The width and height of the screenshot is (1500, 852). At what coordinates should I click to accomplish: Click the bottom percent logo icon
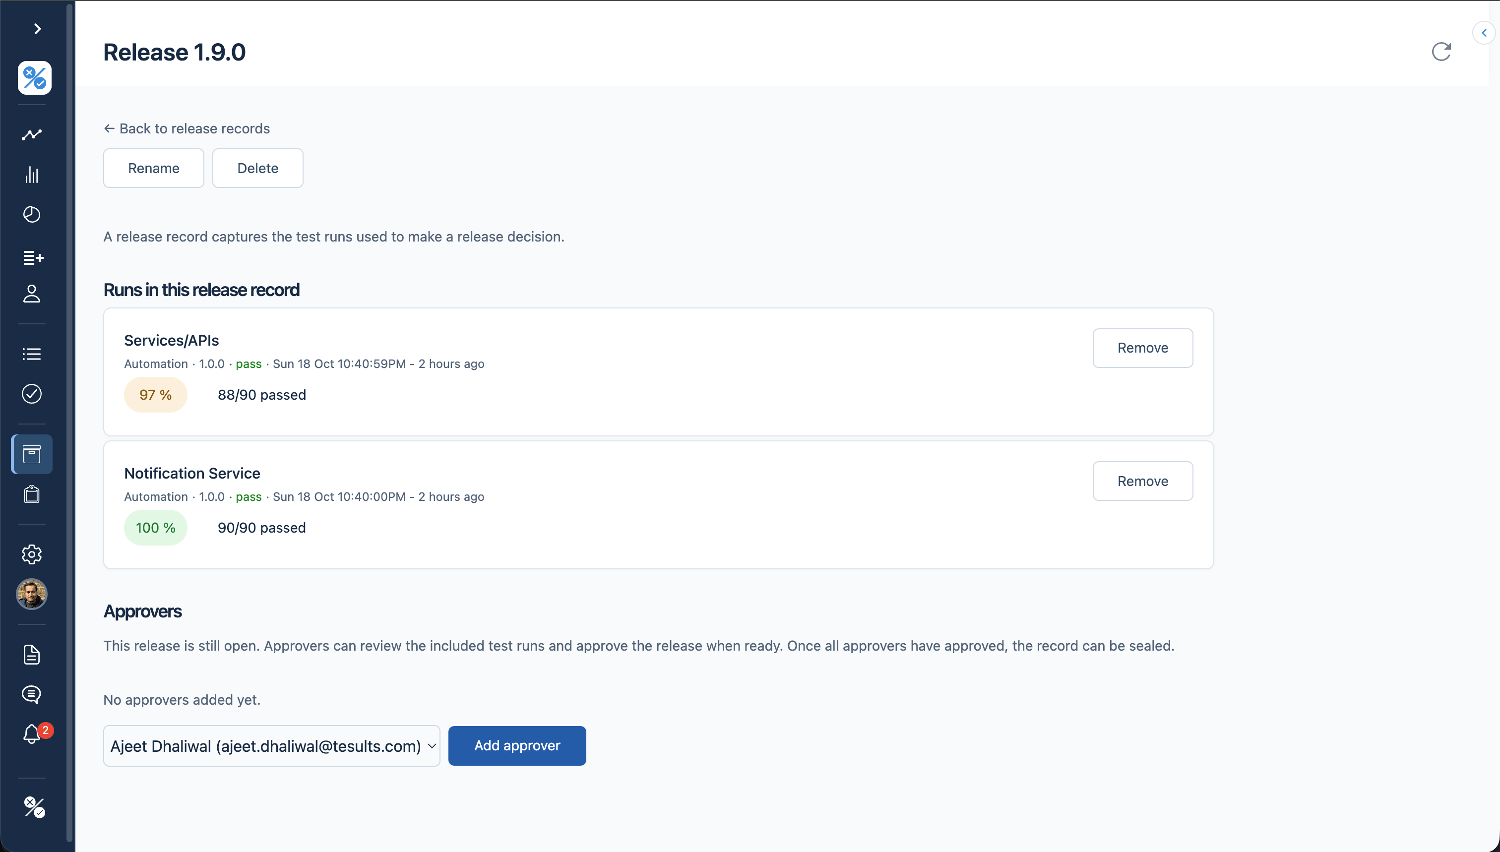[35, 807]
